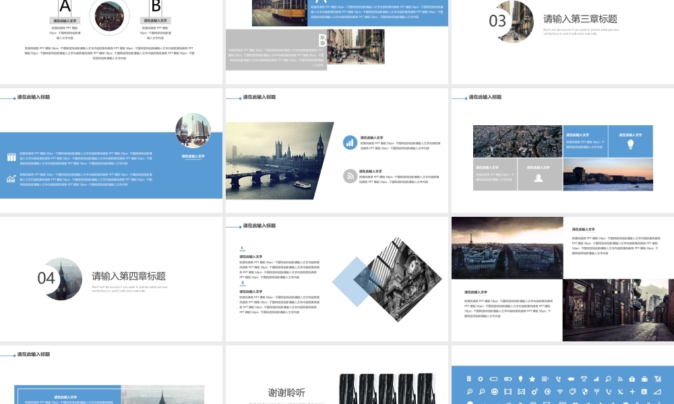Select the aerial city rooftops photo
Viewport: 674px width, 404px height.
pos(518,141)
